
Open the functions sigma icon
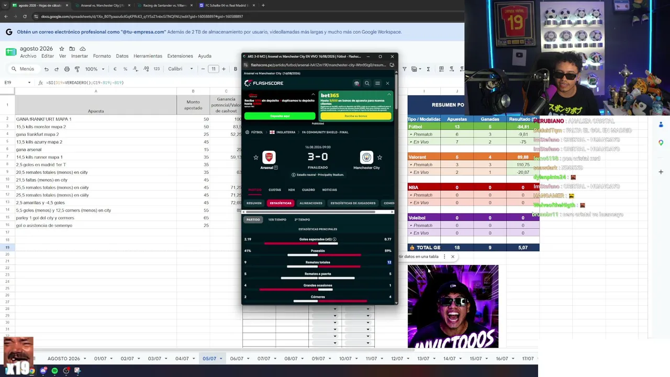coord(428,69)
